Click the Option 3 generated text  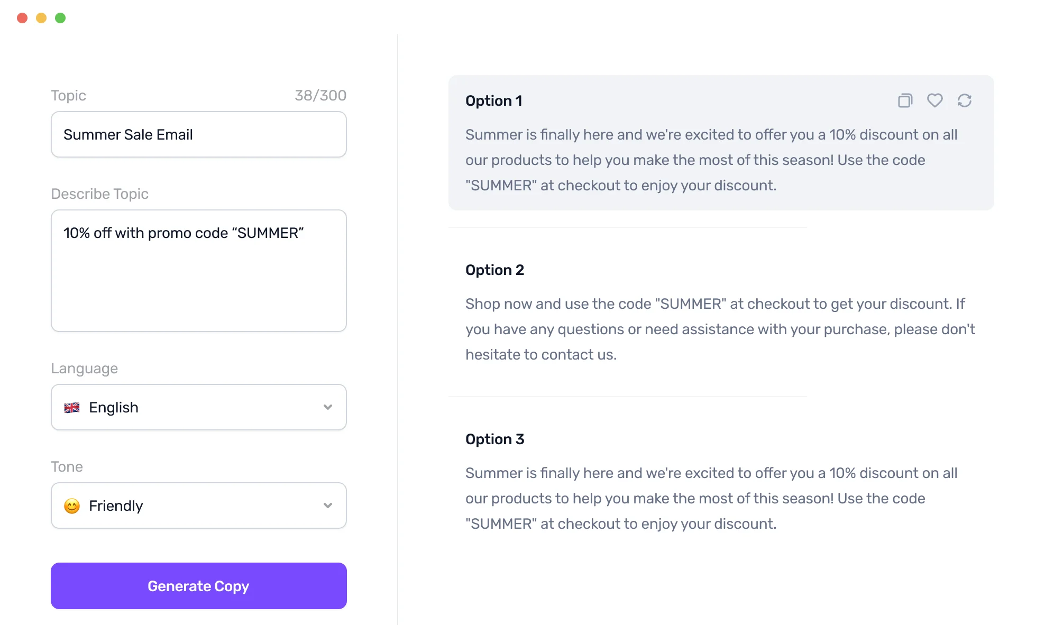(711, 498)
